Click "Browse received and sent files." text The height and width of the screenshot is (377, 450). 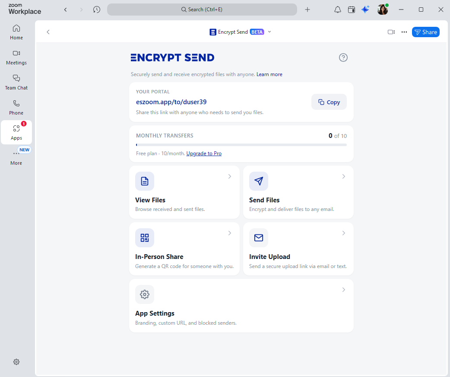(170, 209)
